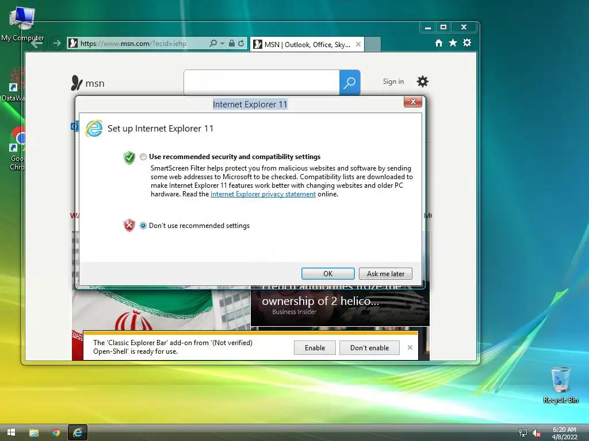This screenshot has height=441, width=589.
Task: Close the MSN browser tab
Action: click(358, 45)
